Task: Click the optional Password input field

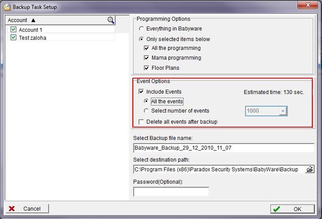Action: pyautogui.click(x=171, y=192)
